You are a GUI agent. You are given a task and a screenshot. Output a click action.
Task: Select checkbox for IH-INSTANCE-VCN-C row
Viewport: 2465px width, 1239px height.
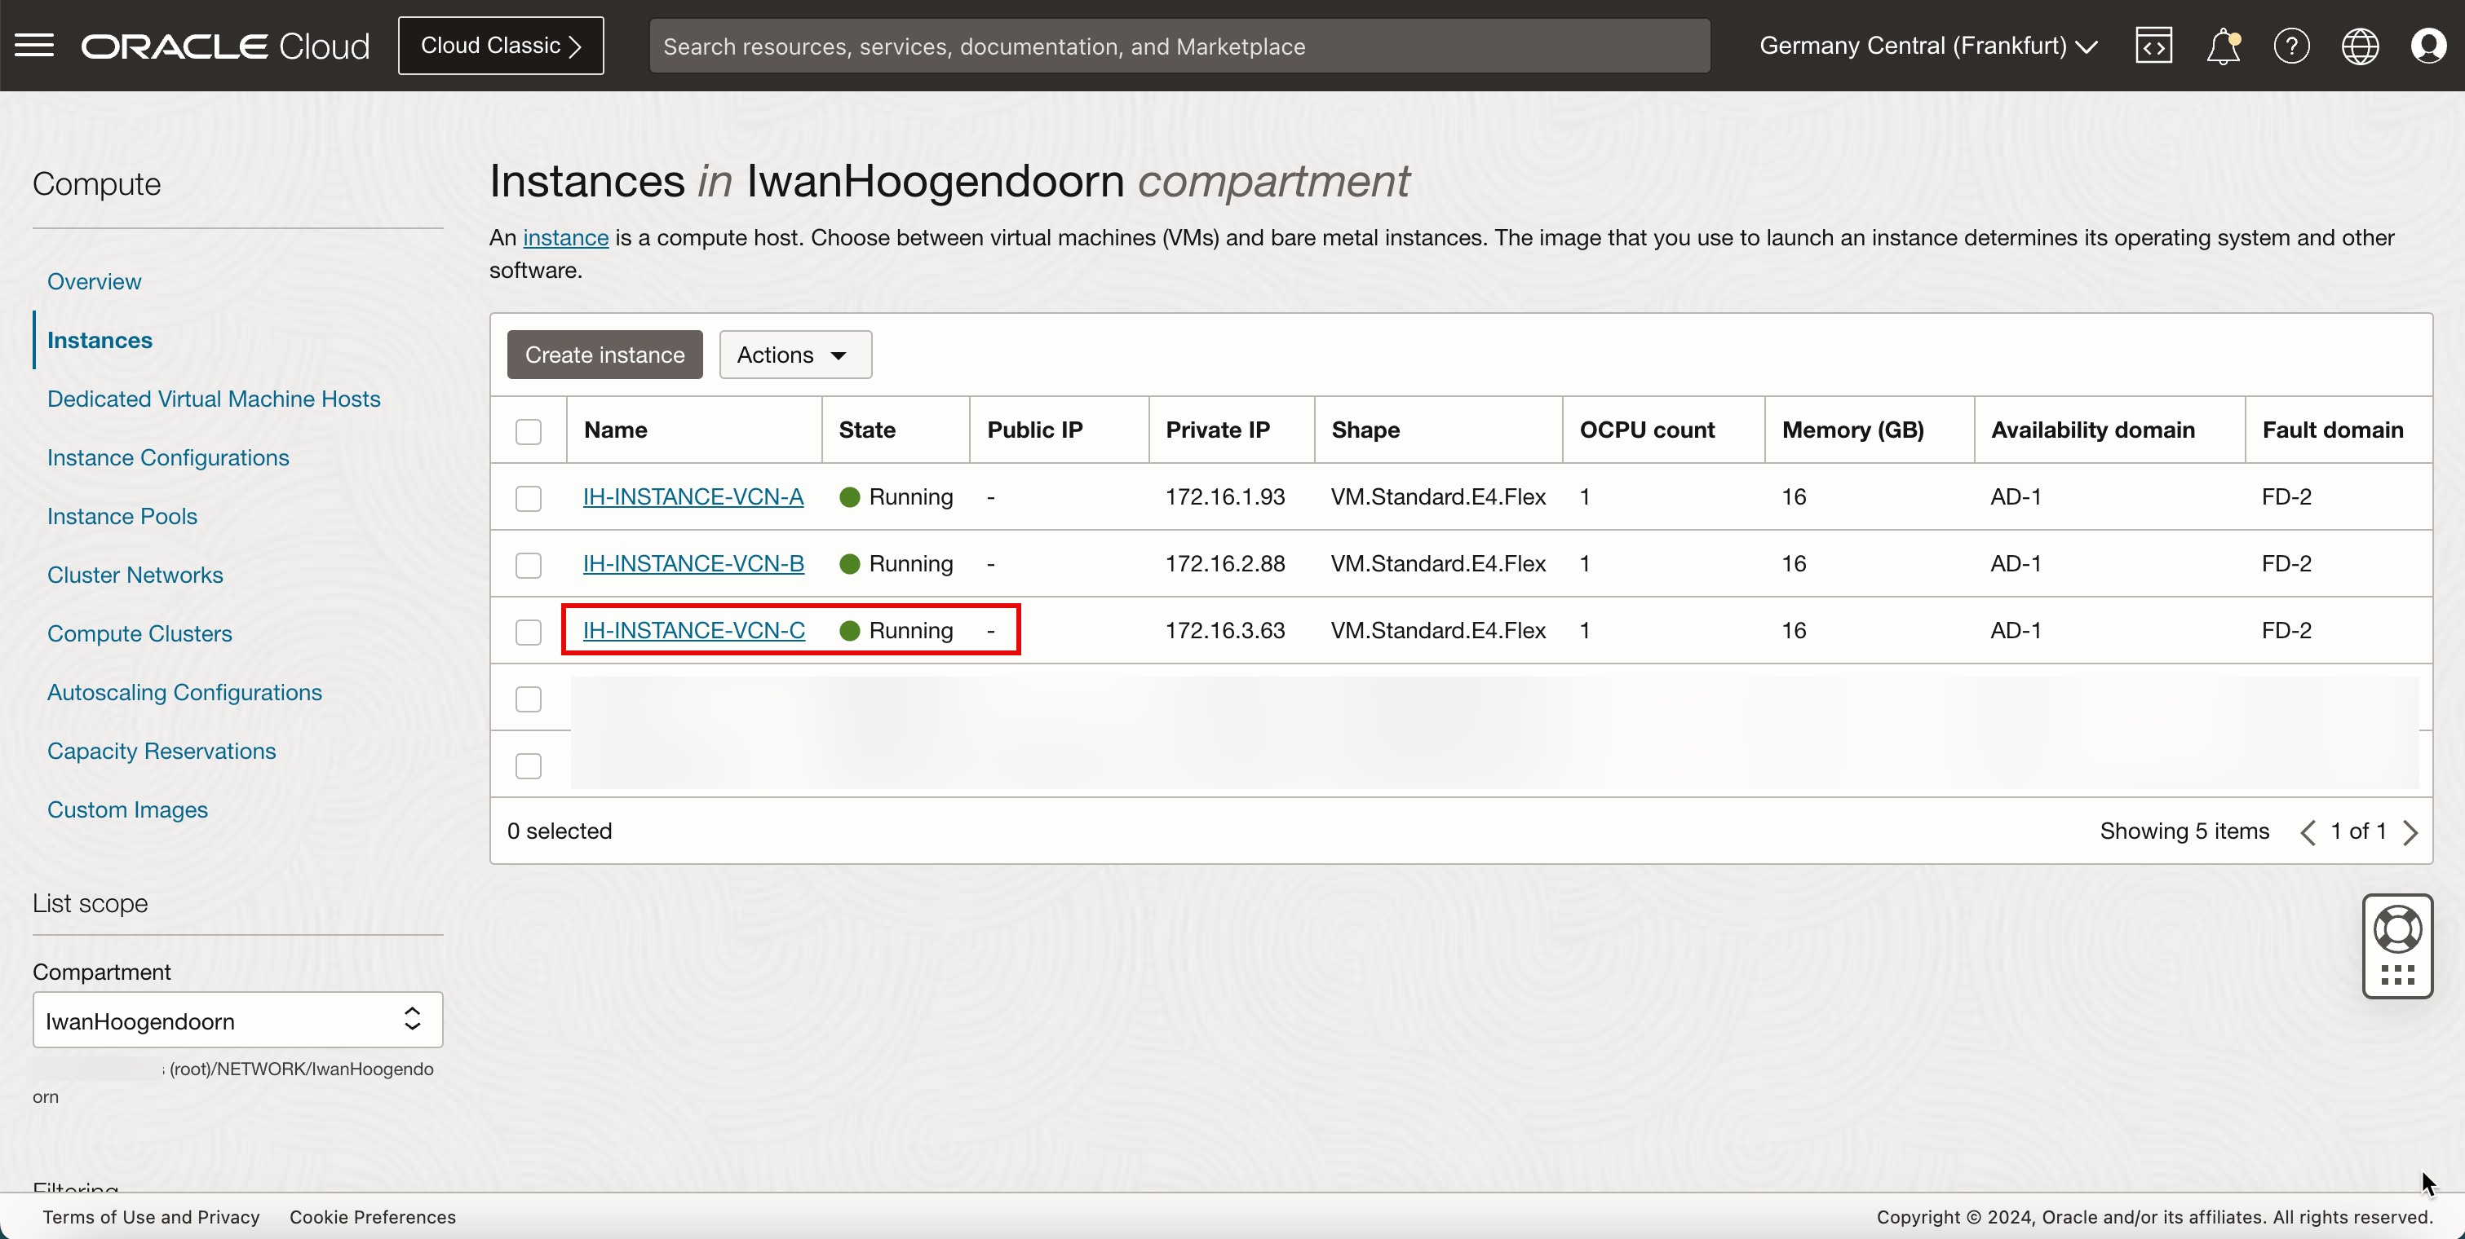coord(529,632)
